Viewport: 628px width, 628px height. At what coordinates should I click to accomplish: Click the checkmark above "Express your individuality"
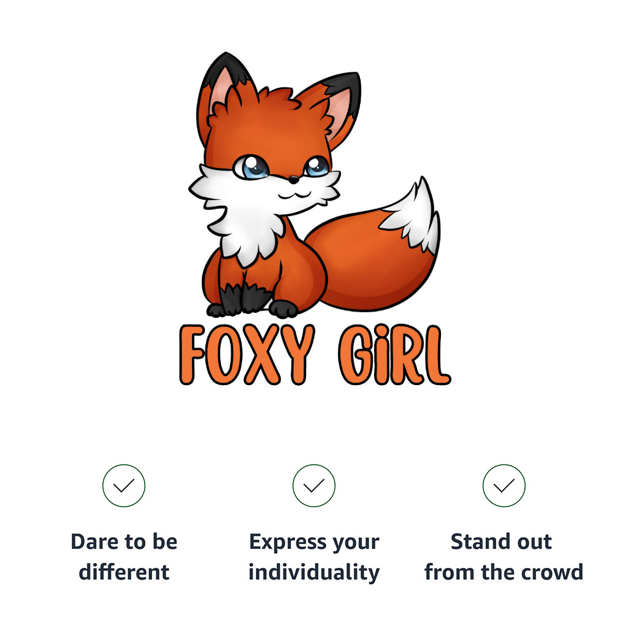(314, 486)
